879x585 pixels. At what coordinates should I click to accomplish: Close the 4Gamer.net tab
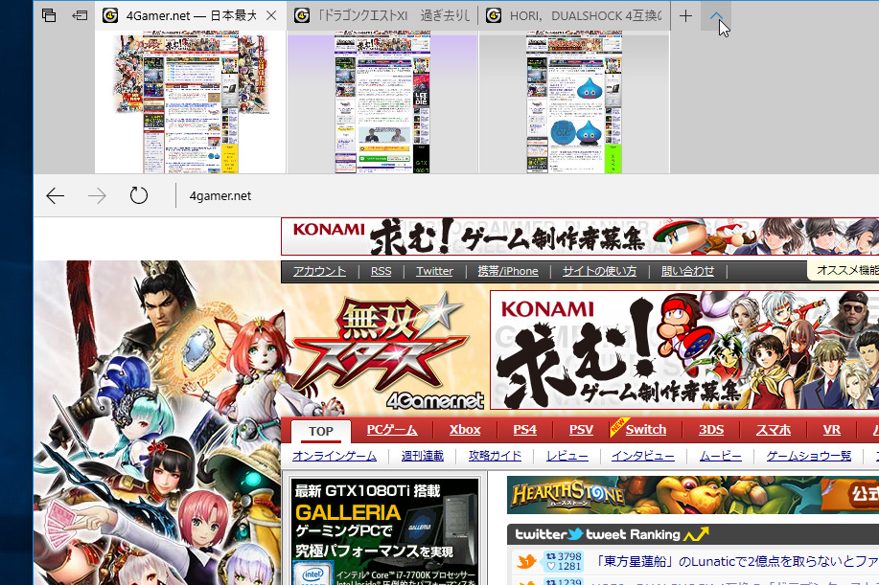pos(271,15)
